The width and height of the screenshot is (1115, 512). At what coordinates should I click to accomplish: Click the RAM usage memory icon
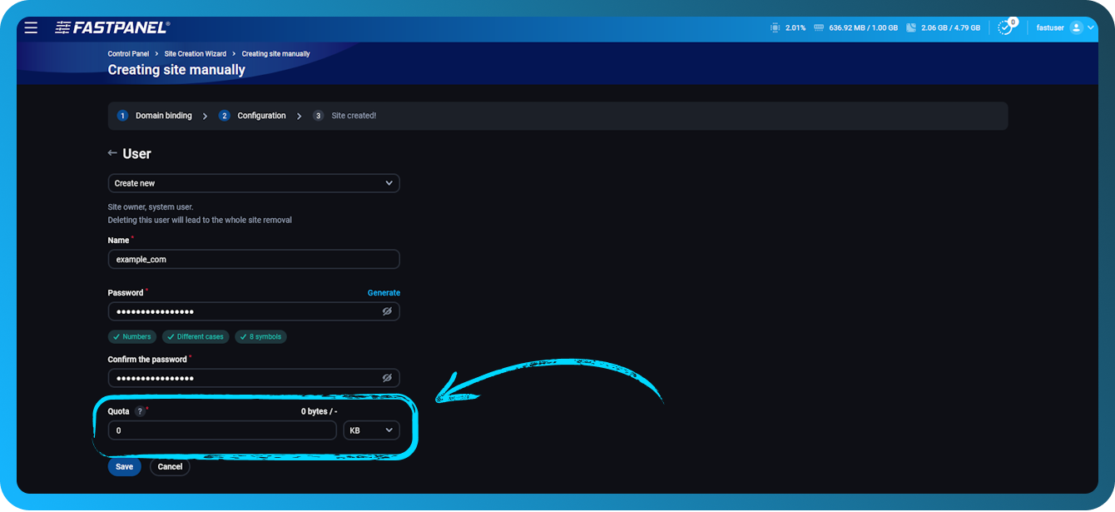click(x=819, y=27)
